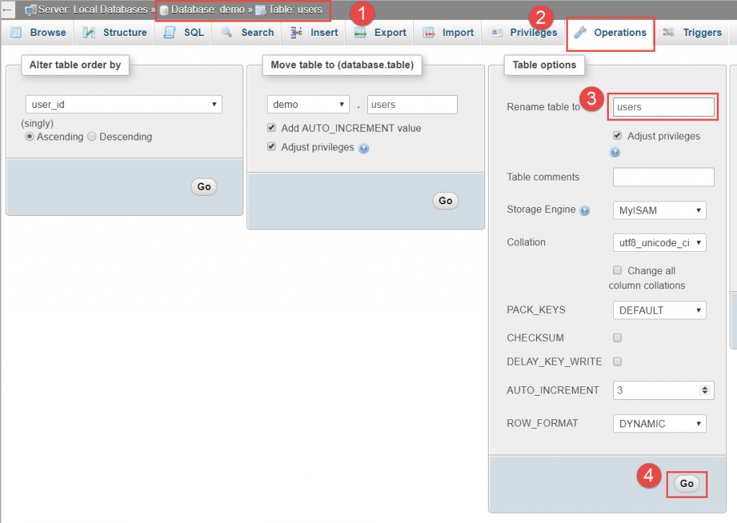The height and width of the screenshot is (523, 737).
Task: Click help icon next to Storage Engine
Action: (x=584, y=211)
